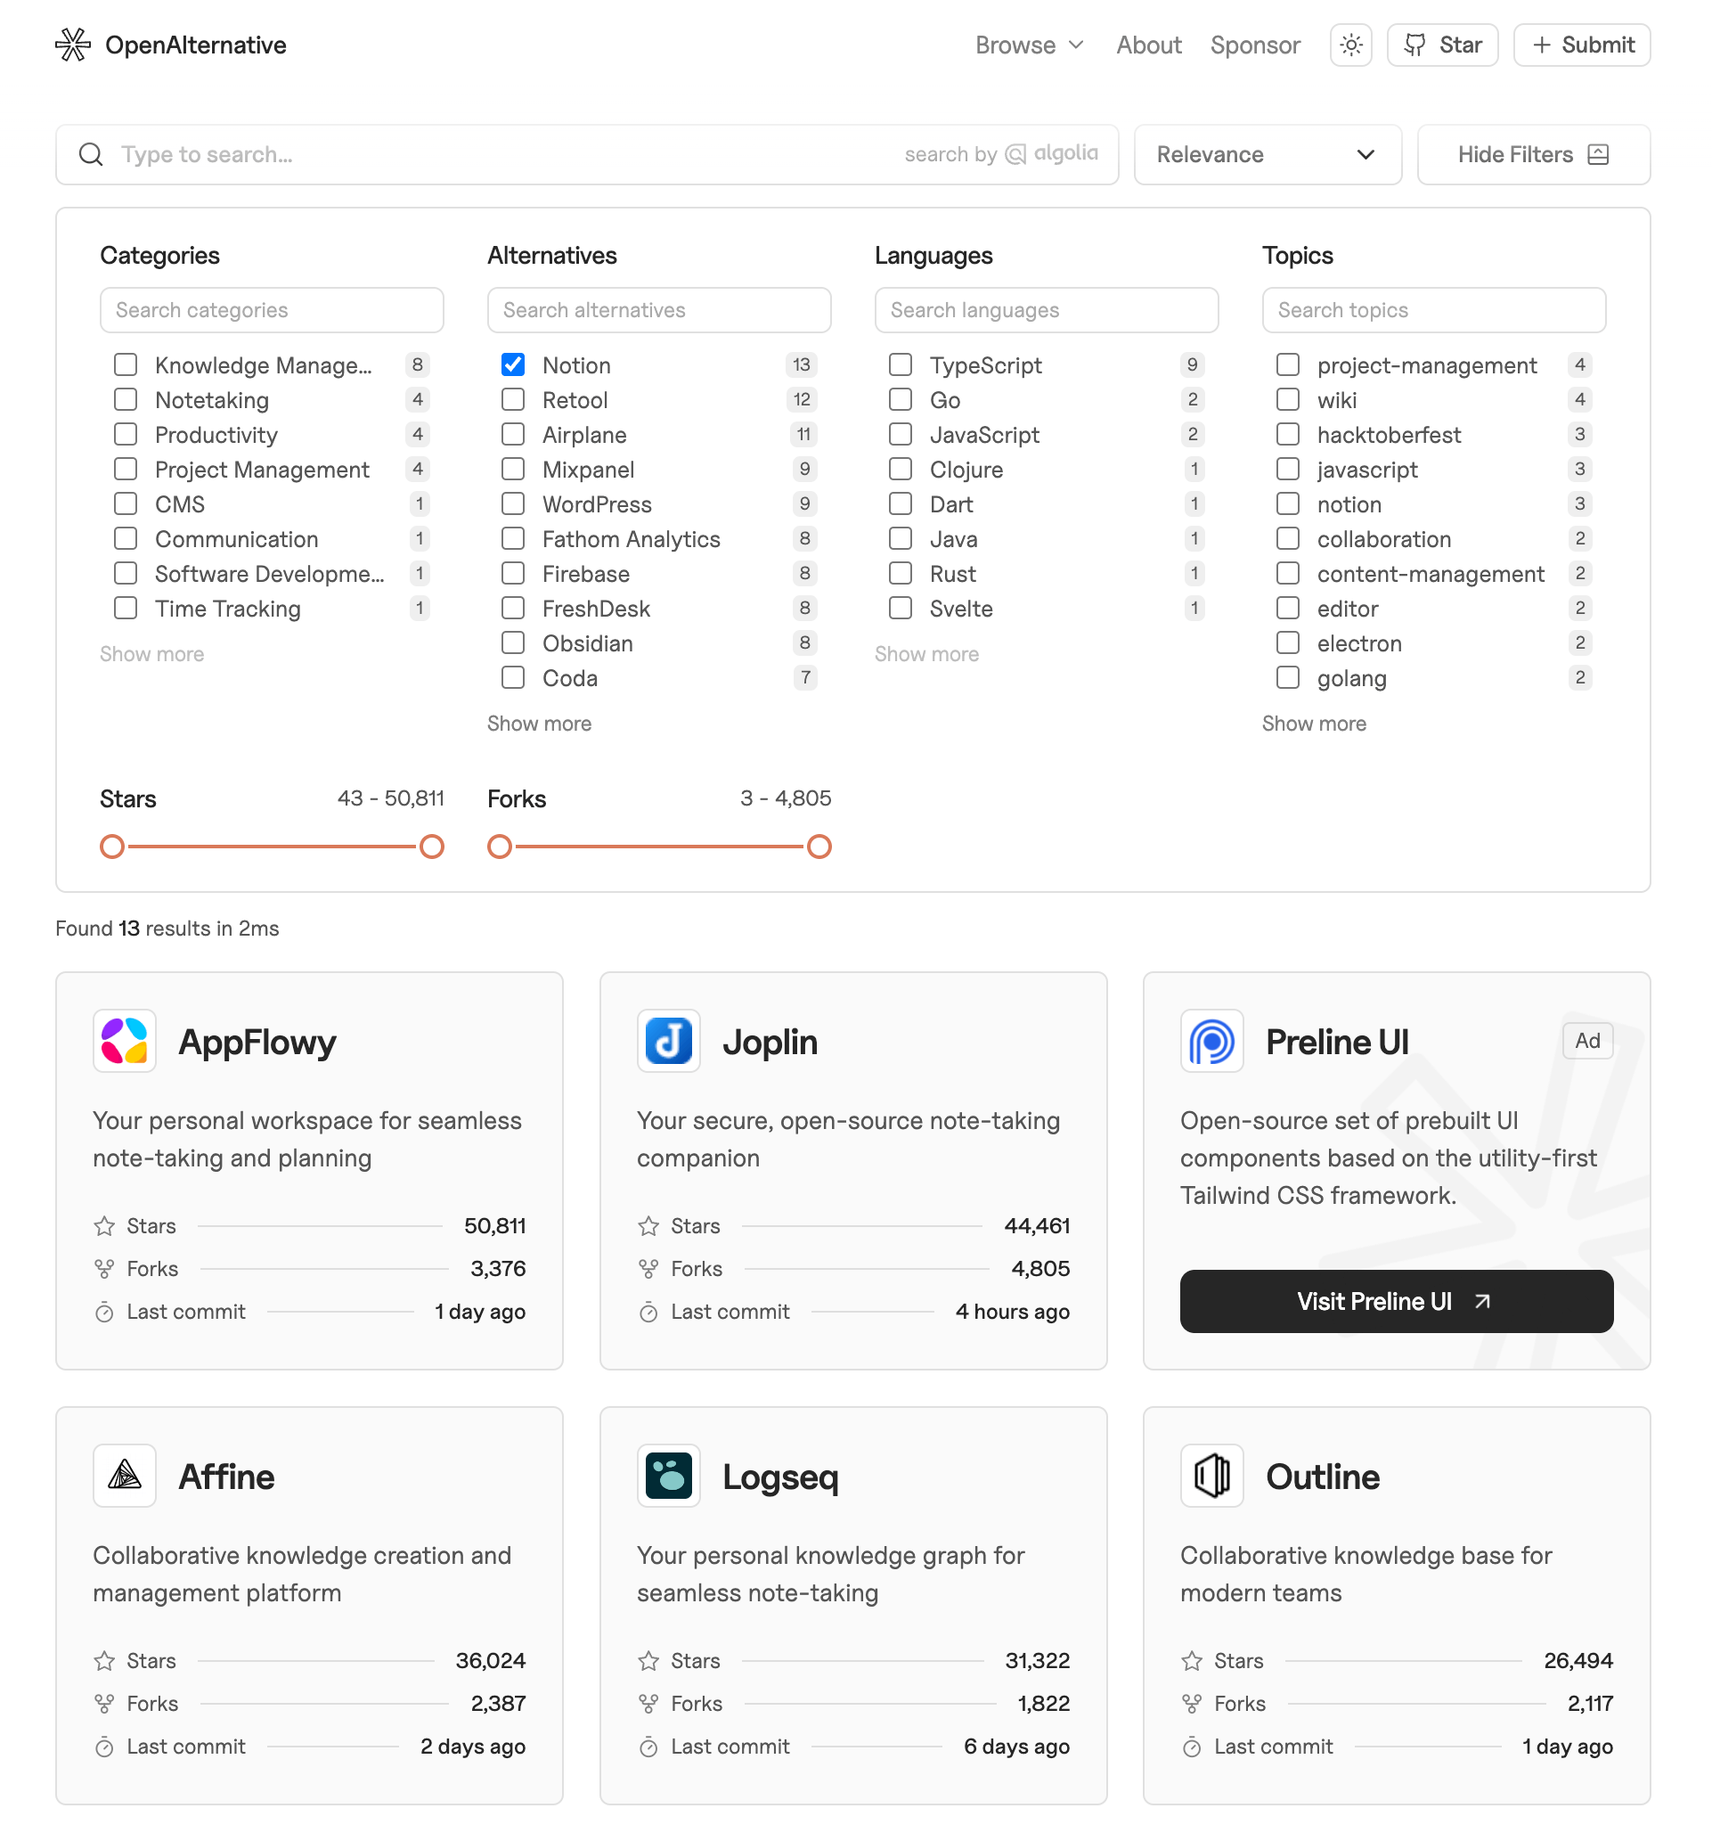This screenshot has height=1841, width=1712.
Task: Click the search categories input field
Action: tap(272, 311)
